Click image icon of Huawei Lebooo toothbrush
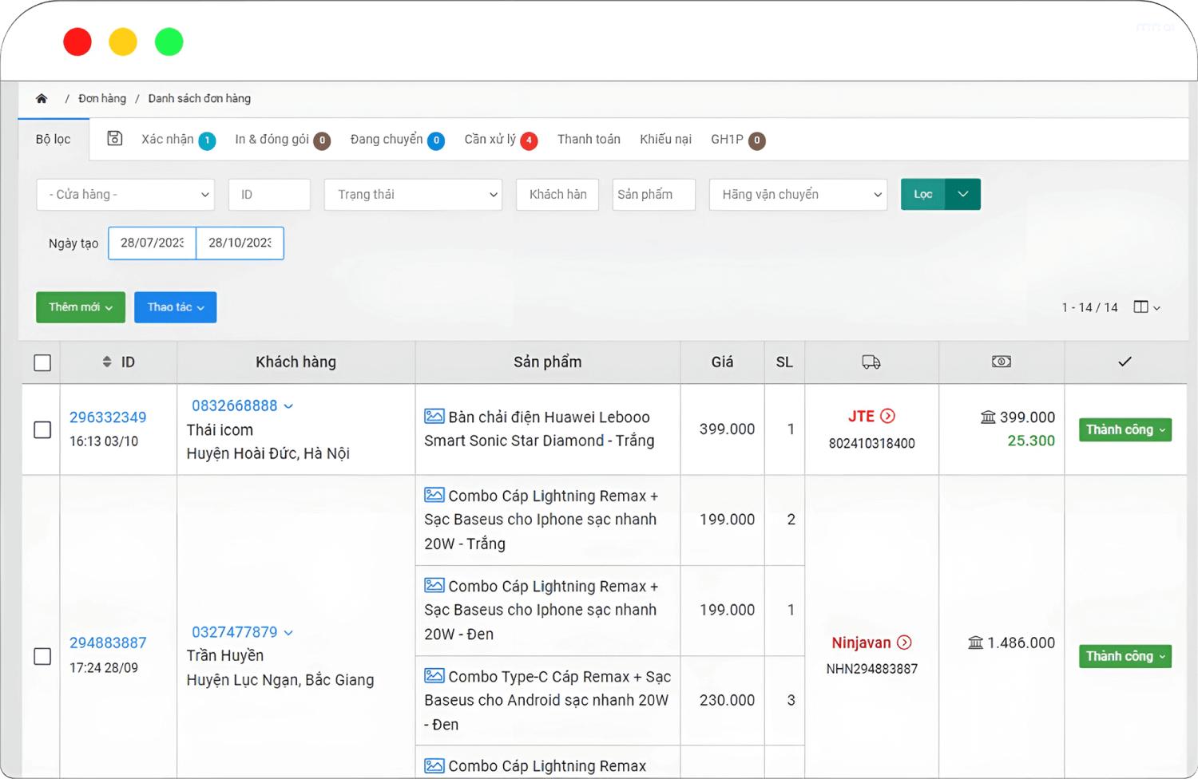This screenshot has width=1198, height=779. coord(434,417)
